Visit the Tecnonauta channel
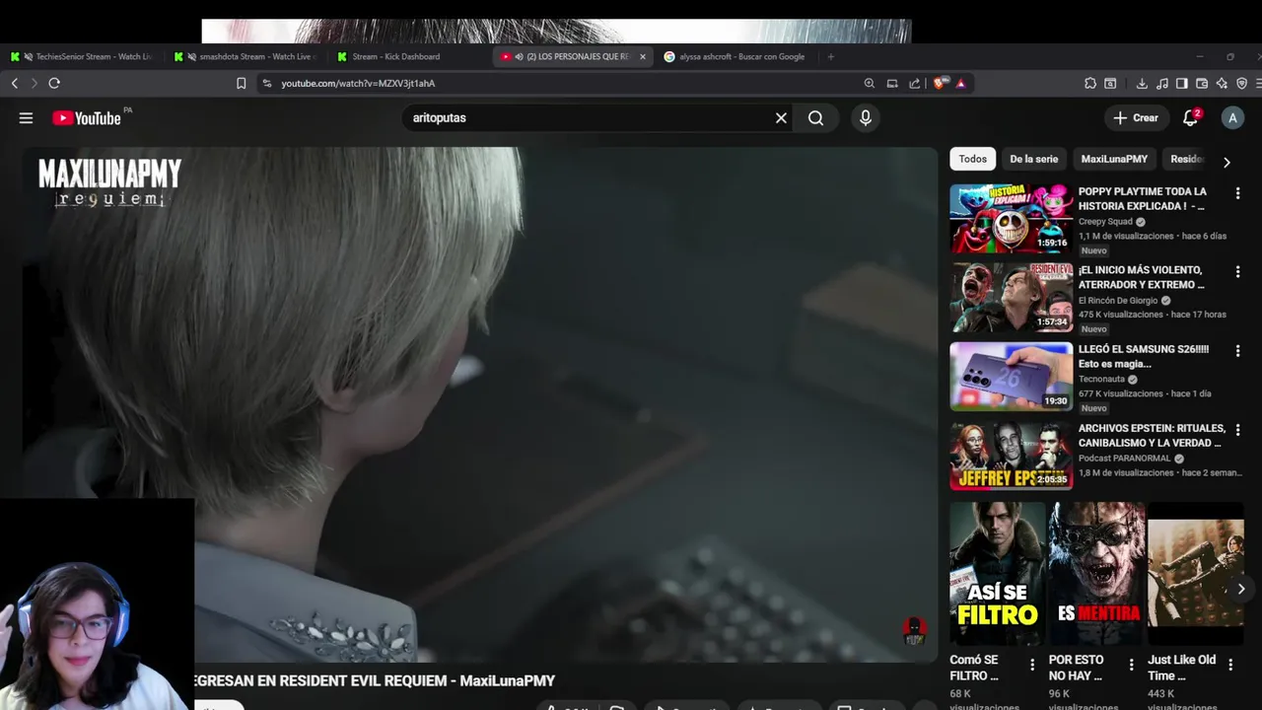 1101,380
